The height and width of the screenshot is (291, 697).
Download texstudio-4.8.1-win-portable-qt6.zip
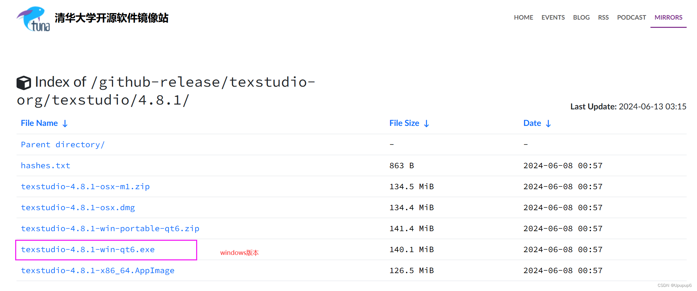[110, 228]
